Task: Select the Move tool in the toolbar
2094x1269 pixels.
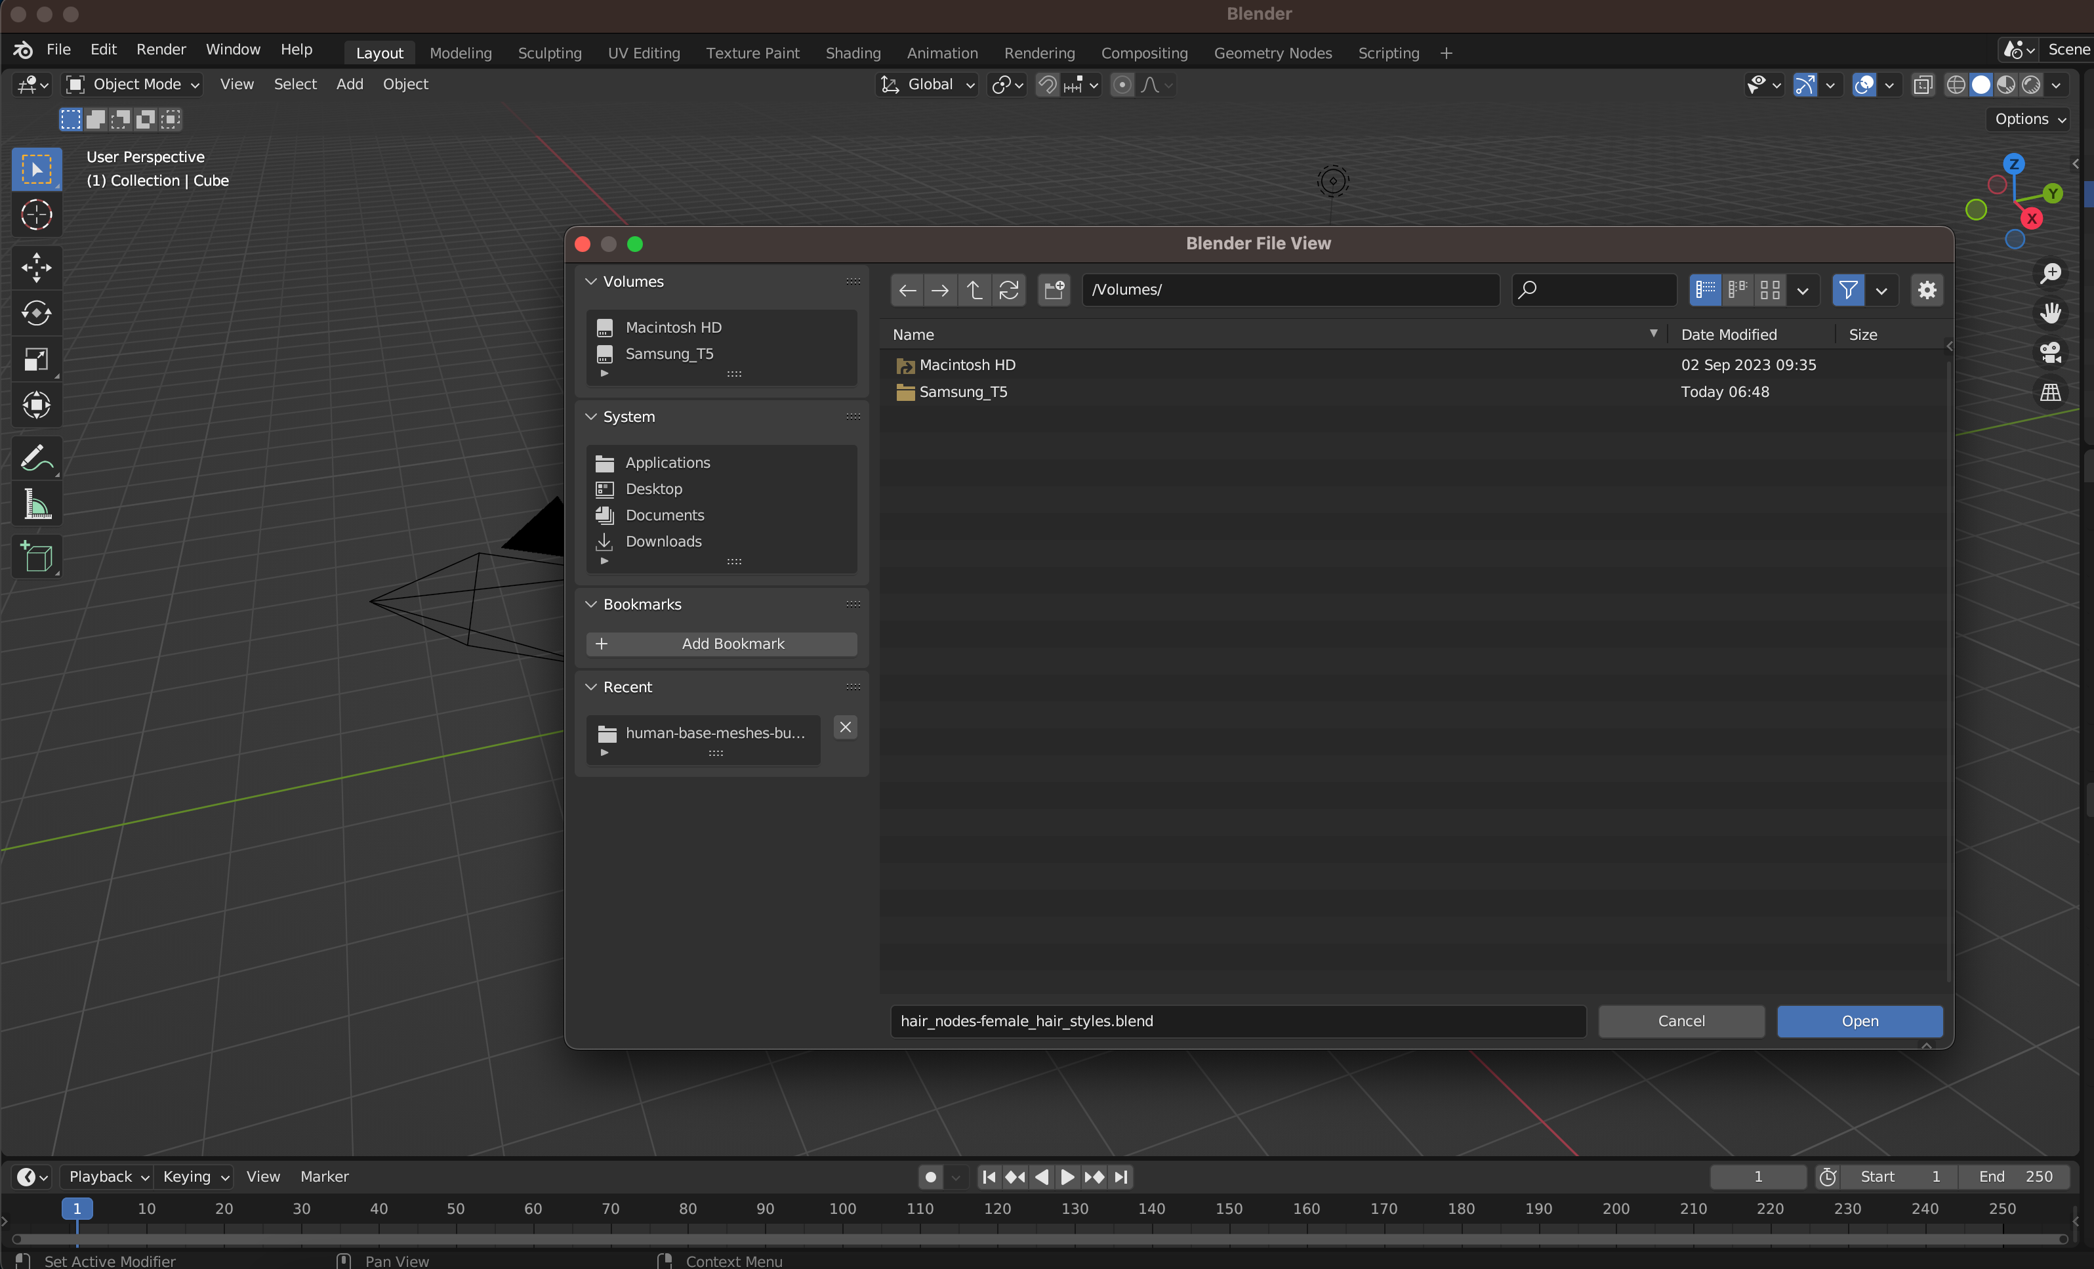Action: (x=35, y=267)
